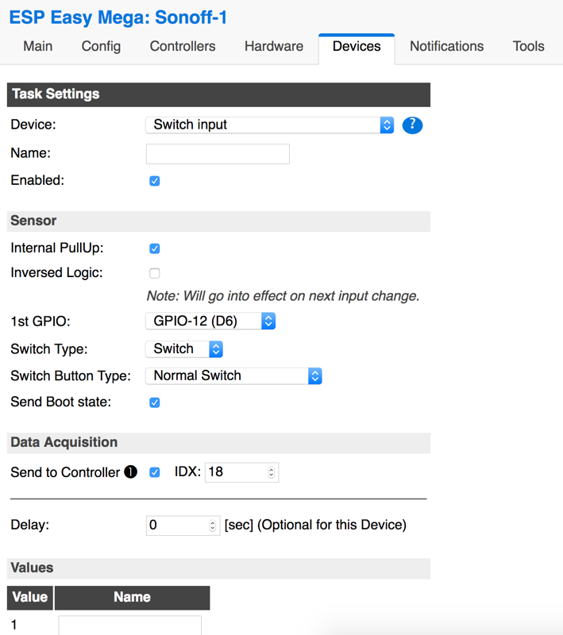
Task: Click the ESP Easy Mega: Sonoff-1 title
Action: coord(118,17)
